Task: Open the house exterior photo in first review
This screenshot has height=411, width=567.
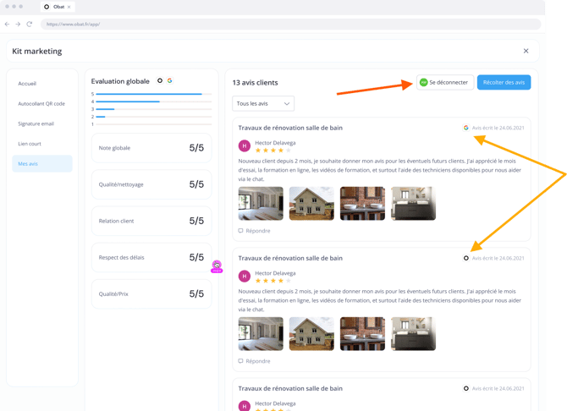Action: pos(311,203)
